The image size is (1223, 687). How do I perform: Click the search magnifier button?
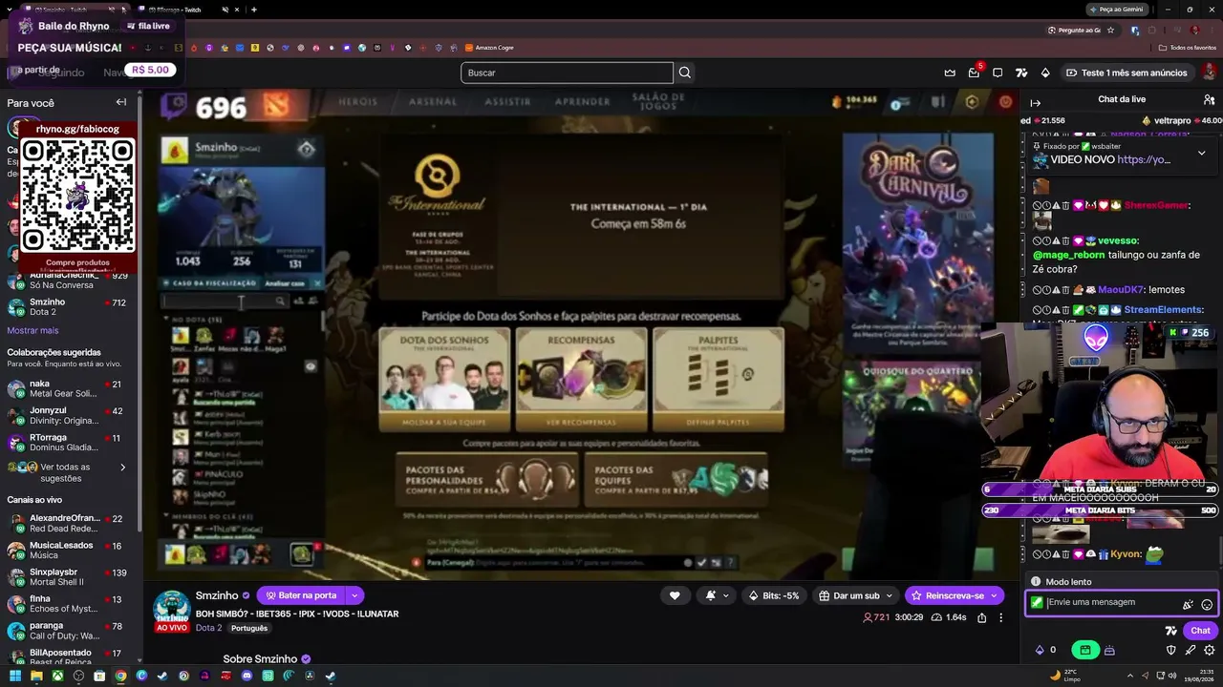pyautogui.click(x=685, y=73)
